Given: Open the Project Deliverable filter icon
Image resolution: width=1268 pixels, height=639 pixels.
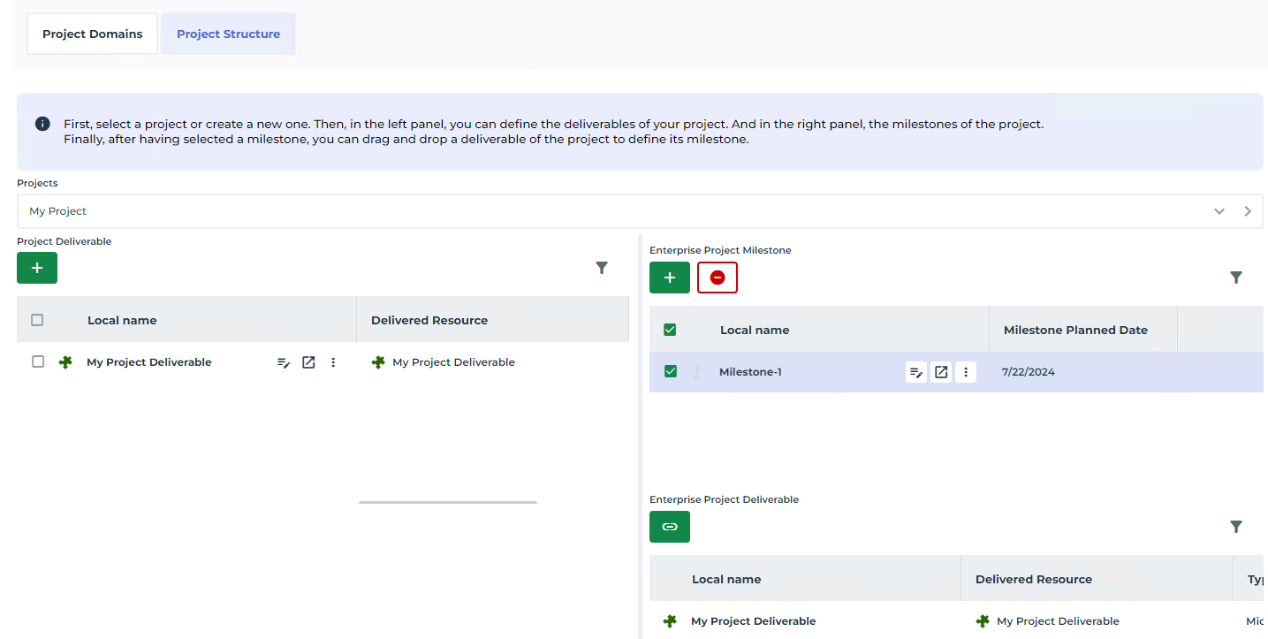Looking at the screenshot, I should (602, 268).
